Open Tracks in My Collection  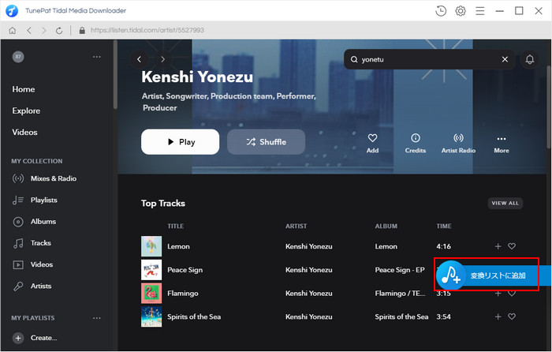(32, 243)
